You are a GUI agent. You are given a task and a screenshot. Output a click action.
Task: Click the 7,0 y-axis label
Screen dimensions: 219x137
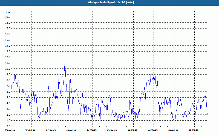[x=8, y=86]
